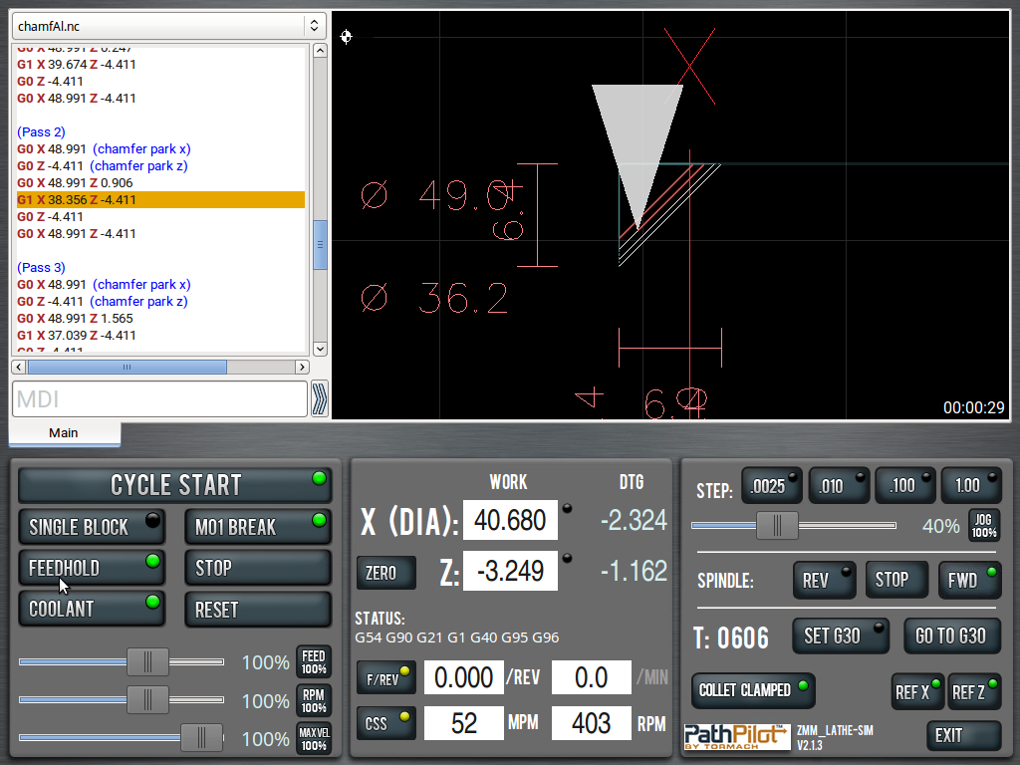1020x765 pixels.
Task: Click the X DTG value -2.324
Action: [x=634, y=520]
